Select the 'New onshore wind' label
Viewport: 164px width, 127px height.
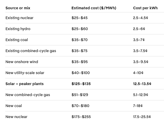click(x=22, y=62)
